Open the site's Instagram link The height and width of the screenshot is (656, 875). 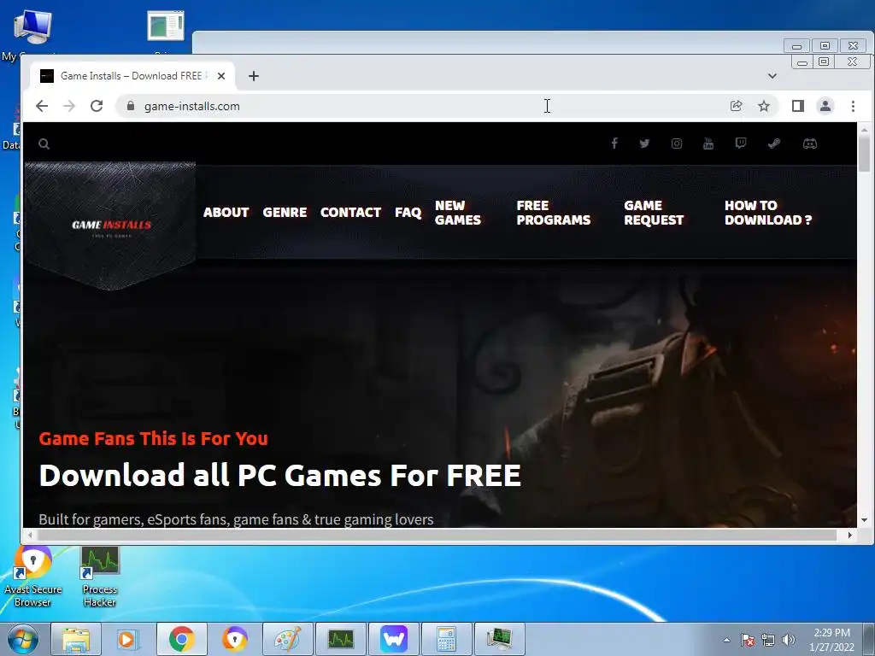coord(677,143)
